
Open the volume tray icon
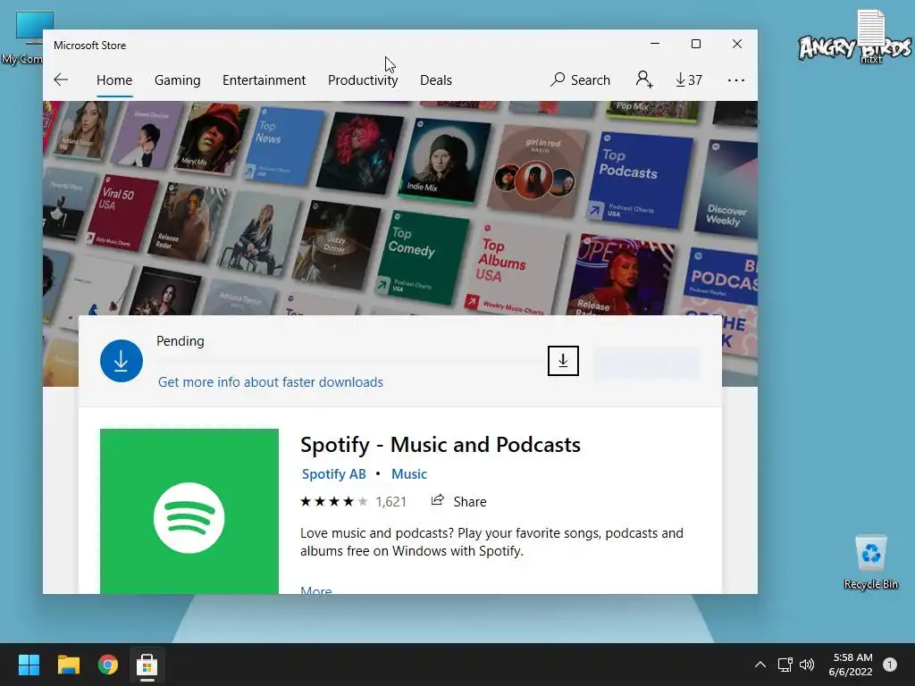(x=807, y=665)
